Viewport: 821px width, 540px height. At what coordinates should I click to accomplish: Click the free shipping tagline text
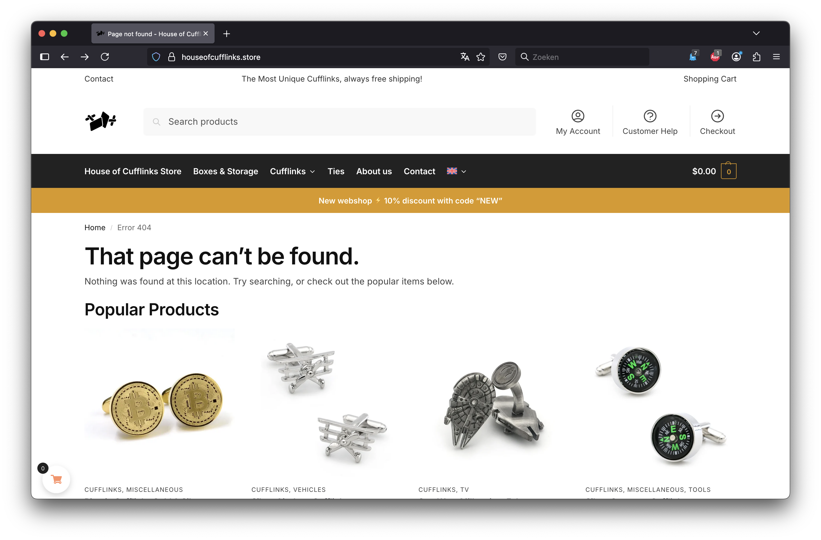pyautogui.click(x=332, y=79)
